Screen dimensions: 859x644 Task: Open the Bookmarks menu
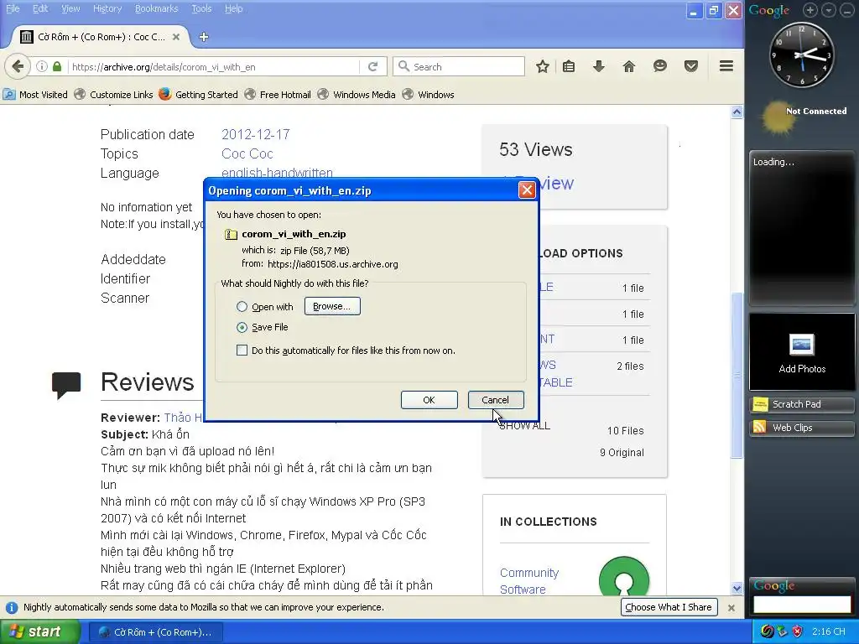pos(157,8)
